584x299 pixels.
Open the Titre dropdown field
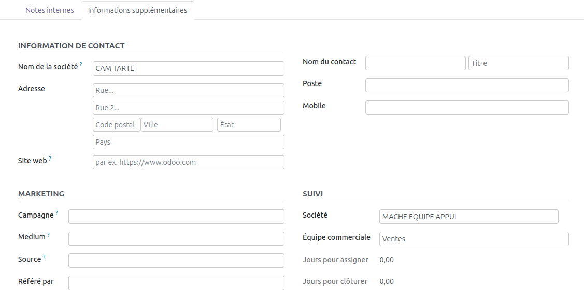518,63
